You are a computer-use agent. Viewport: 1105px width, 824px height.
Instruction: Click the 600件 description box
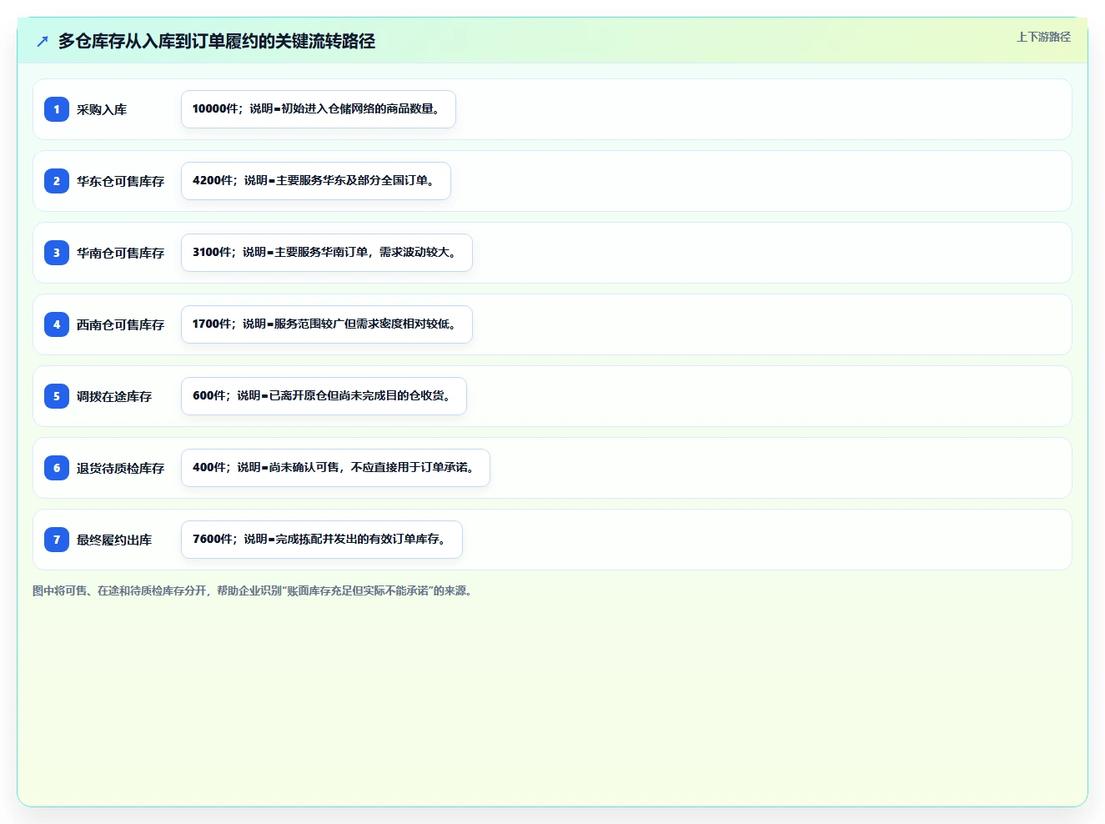point(324,396)
